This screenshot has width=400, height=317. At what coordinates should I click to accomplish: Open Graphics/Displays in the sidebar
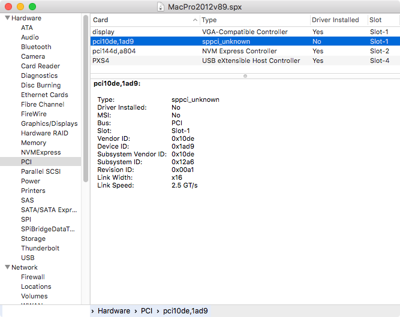pyautogui.click(x=49, y=123)
